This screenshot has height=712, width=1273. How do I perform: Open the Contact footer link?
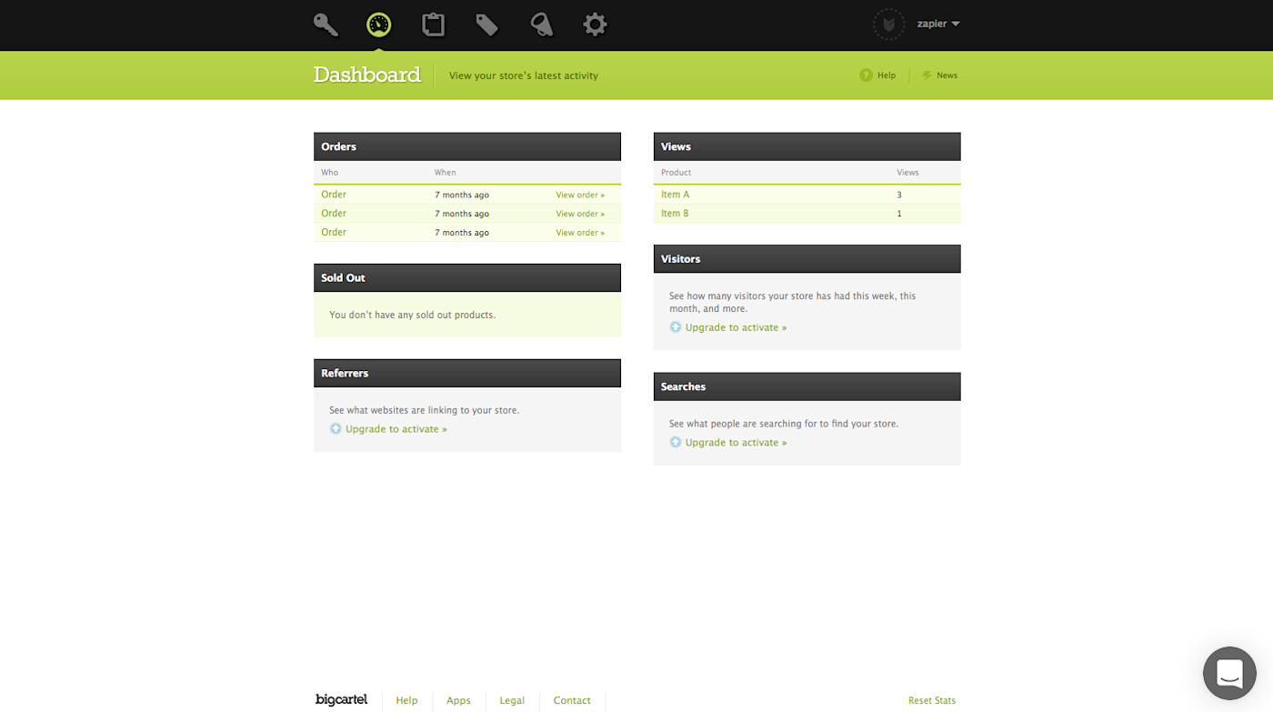coord(572,700)
